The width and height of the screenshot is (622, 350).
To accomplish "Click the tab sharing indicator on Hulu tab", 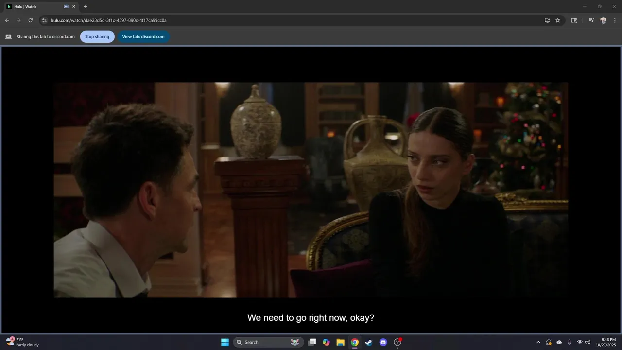I will point(66,7).
